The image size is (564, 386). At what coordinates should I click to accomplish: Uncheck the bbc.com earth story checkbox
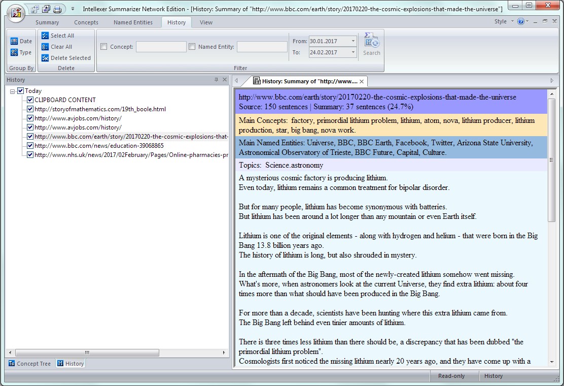coord(30,137)
